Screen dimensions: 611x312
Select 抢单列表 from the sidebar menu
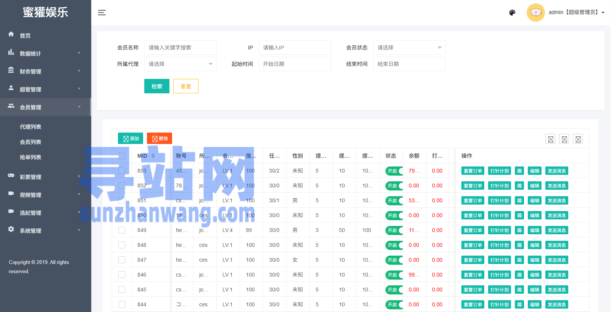31,157
